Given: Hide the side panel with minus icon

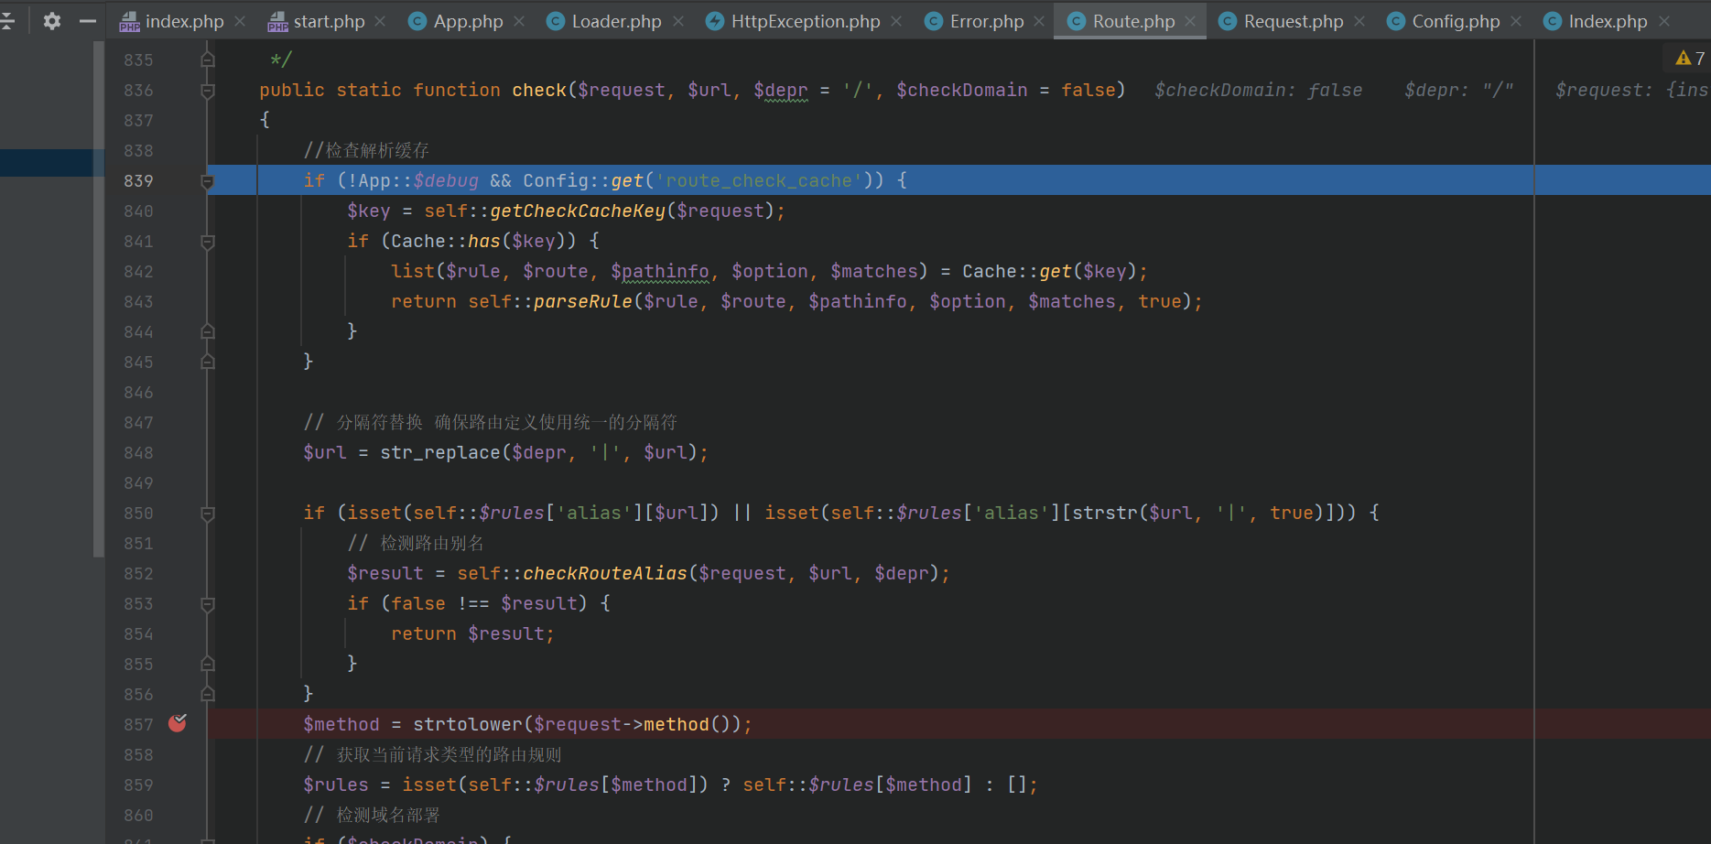Looking at the screenshot, I should pos(88,20).
